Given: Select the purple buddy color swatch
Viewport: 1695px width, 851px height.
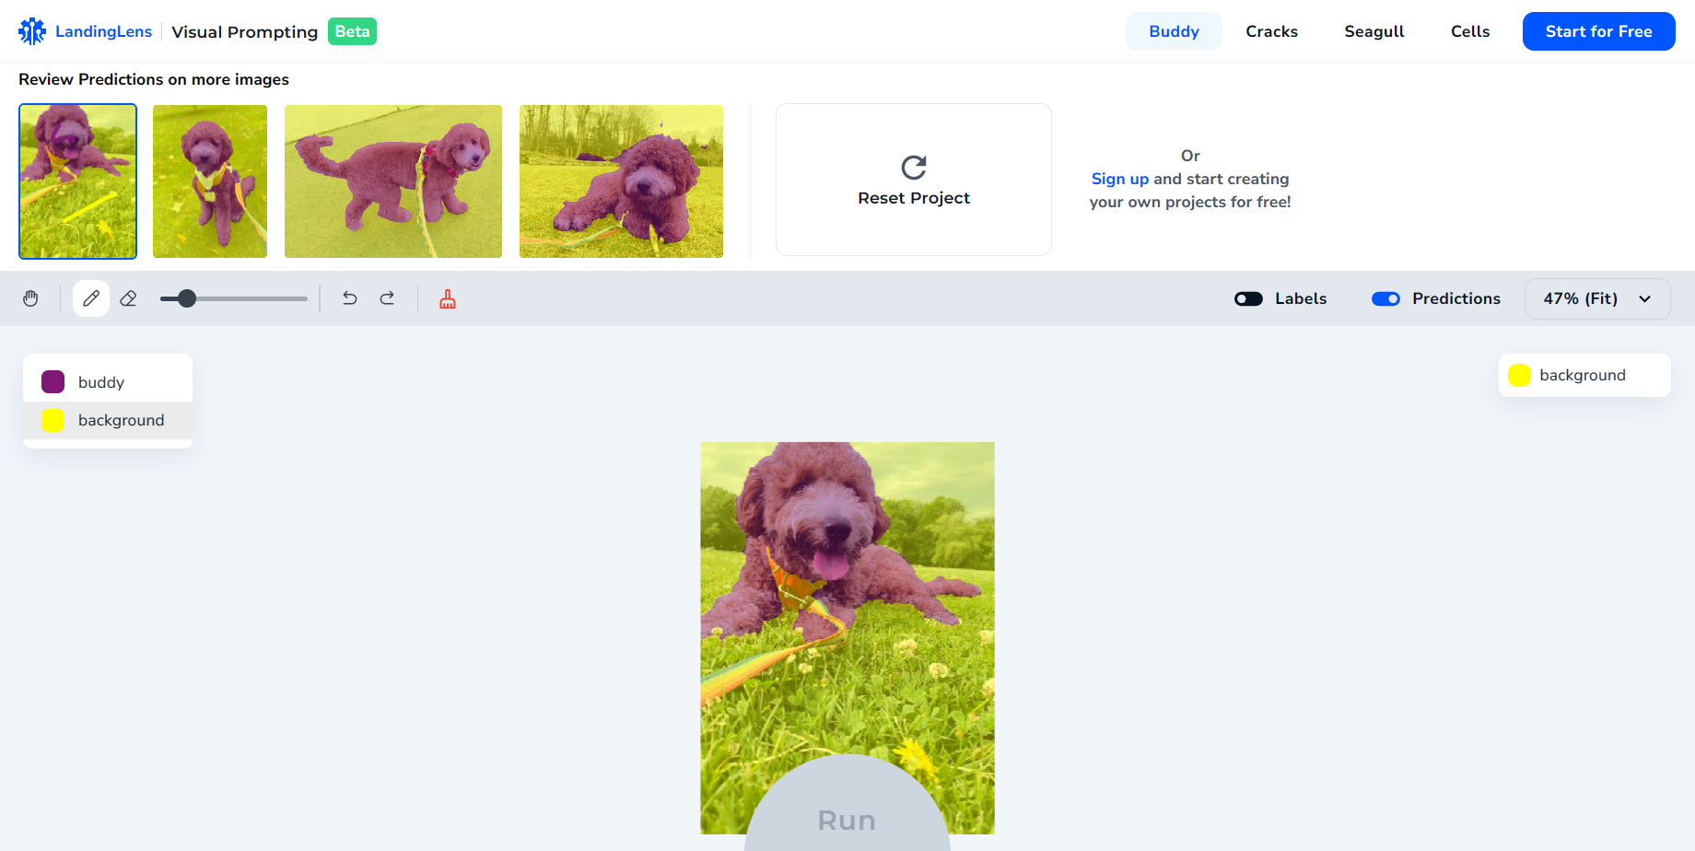Looking at the screenshot, I should pos(53,381).
